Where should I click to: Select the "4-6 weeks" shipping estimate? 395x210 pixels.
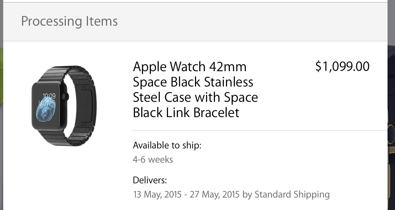click(153, 159)
